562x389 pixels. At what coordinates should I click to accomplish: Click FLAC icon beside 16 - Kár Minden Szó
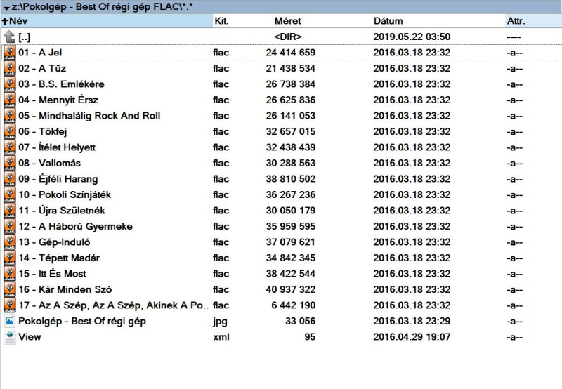[x=10, y=289]
